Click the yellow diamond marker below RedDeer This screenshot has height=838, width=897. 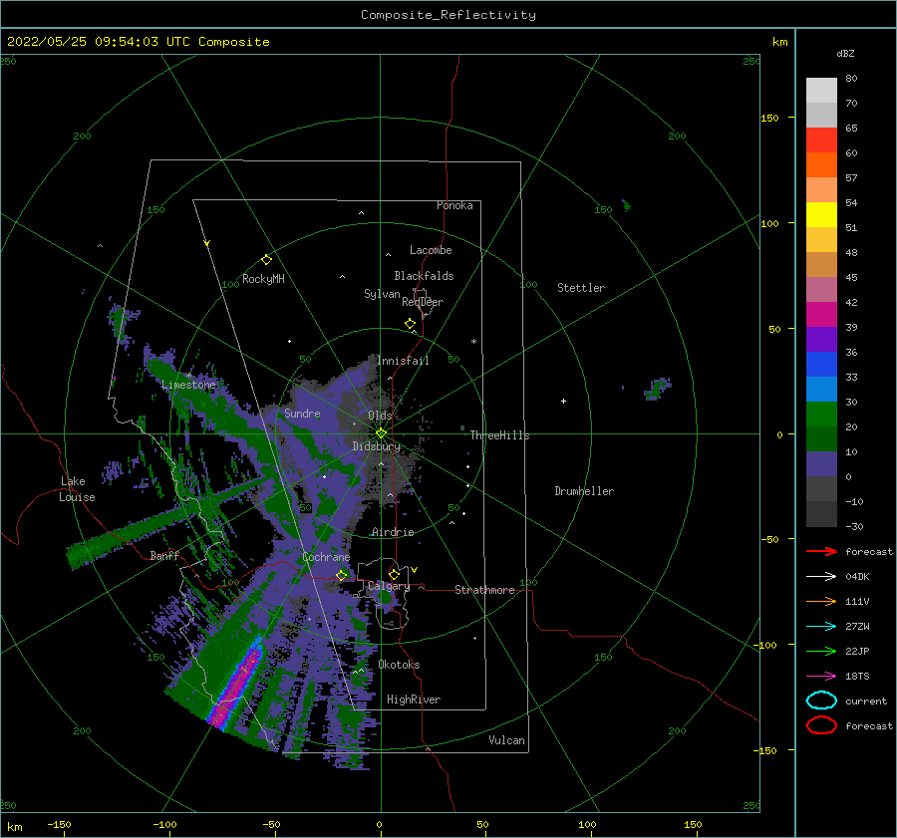click(411, 324)
